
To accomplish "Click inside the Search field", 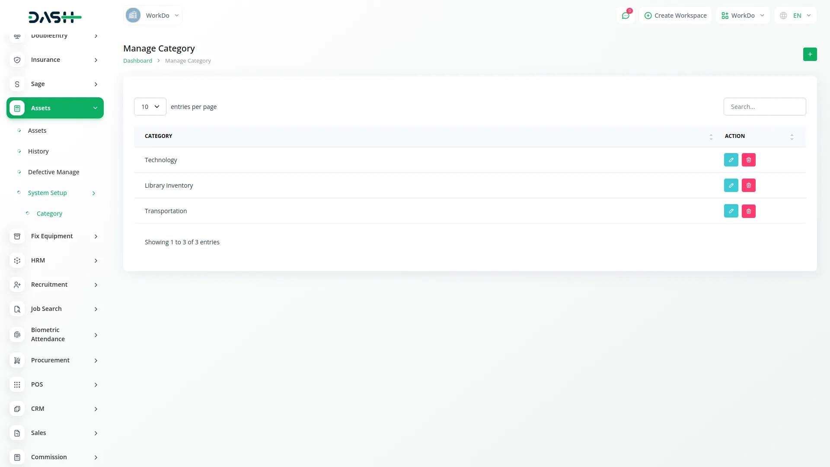I will tap(764, 106).
